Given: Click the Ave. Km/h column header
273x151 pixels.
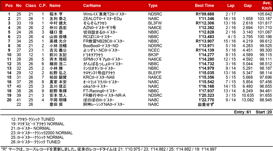Looking at the screenshot, I should (x=267, y=5).
